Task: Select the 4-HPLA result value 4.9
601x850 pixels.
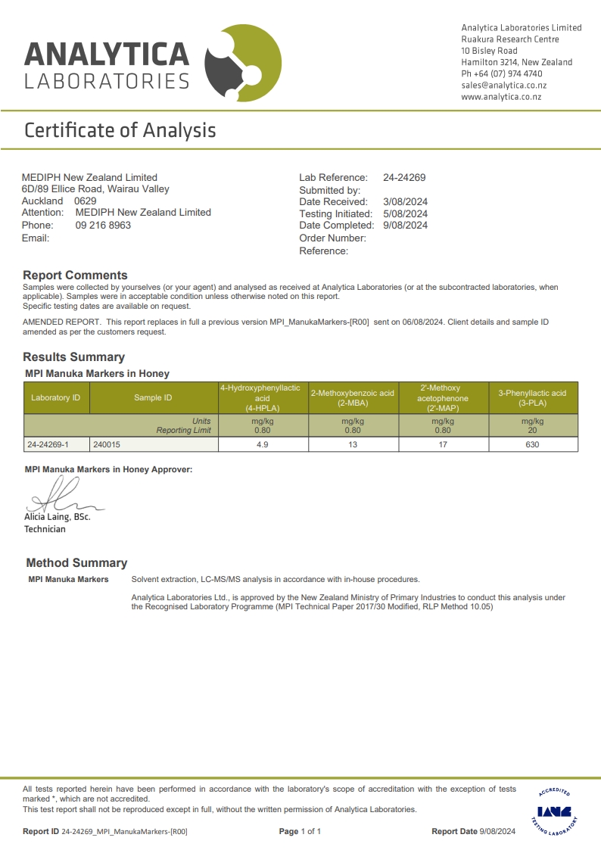Action: (x=263, y=444)
